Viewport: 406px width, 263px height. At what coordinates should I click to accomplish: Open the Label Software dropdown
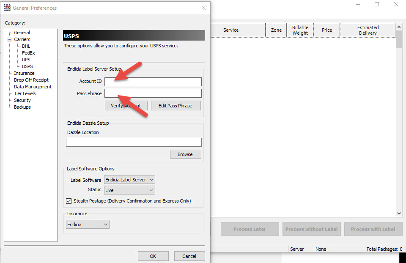129,180
